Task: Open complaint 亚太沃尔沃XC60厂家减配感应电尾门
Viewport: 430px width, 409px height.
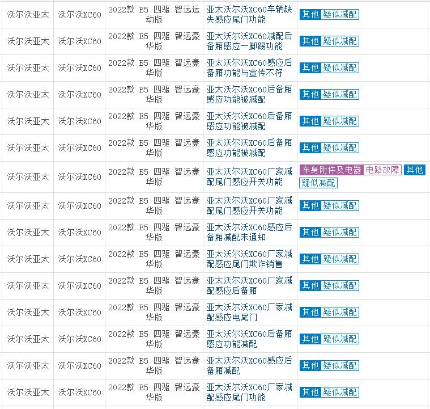Action: (x=249, y=313)
